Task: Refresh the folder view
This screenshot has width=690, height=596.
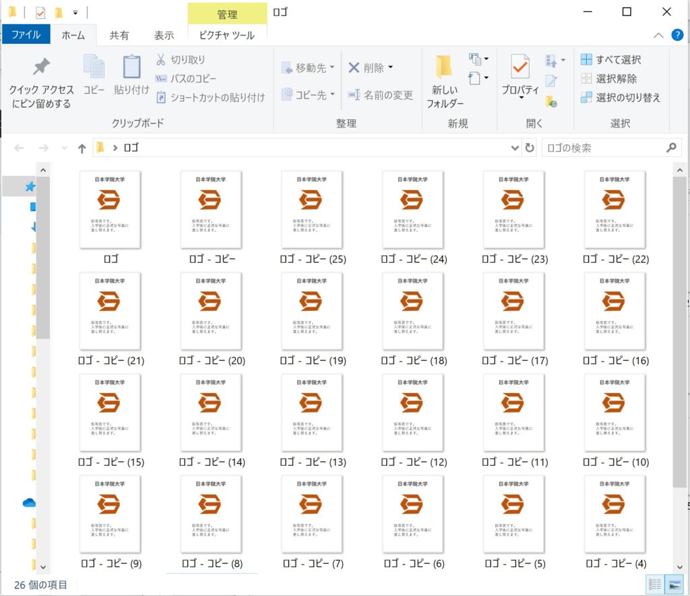Action: tap(530, 148)
